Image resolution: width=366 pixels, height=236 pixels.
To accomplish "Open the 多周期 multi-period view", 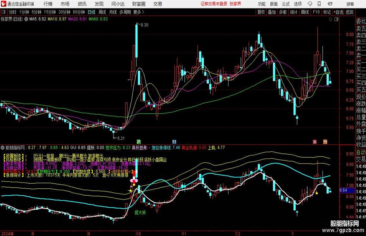I will (125, 12).
